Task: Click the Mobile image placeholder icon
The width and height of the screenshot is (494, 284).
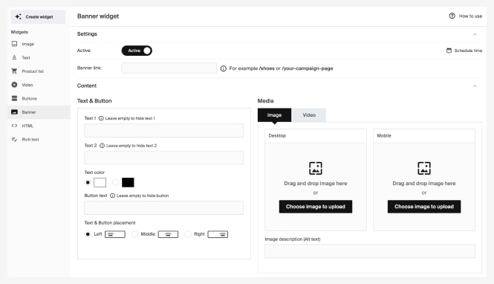Action: click(x=424, y=168)
